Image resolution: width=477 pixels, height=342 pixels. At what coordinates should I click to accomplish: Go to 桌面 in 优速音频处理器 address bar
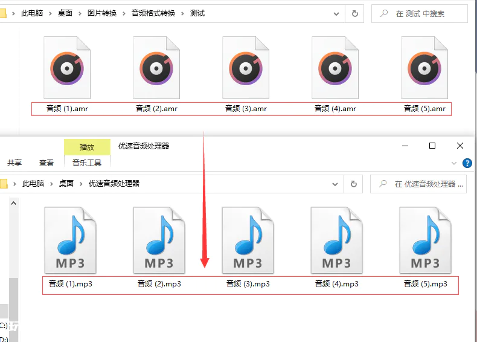point(66,183)
